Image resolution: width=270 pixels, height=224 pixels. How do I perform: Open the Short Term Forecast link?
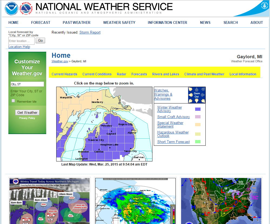click(174, 142)
